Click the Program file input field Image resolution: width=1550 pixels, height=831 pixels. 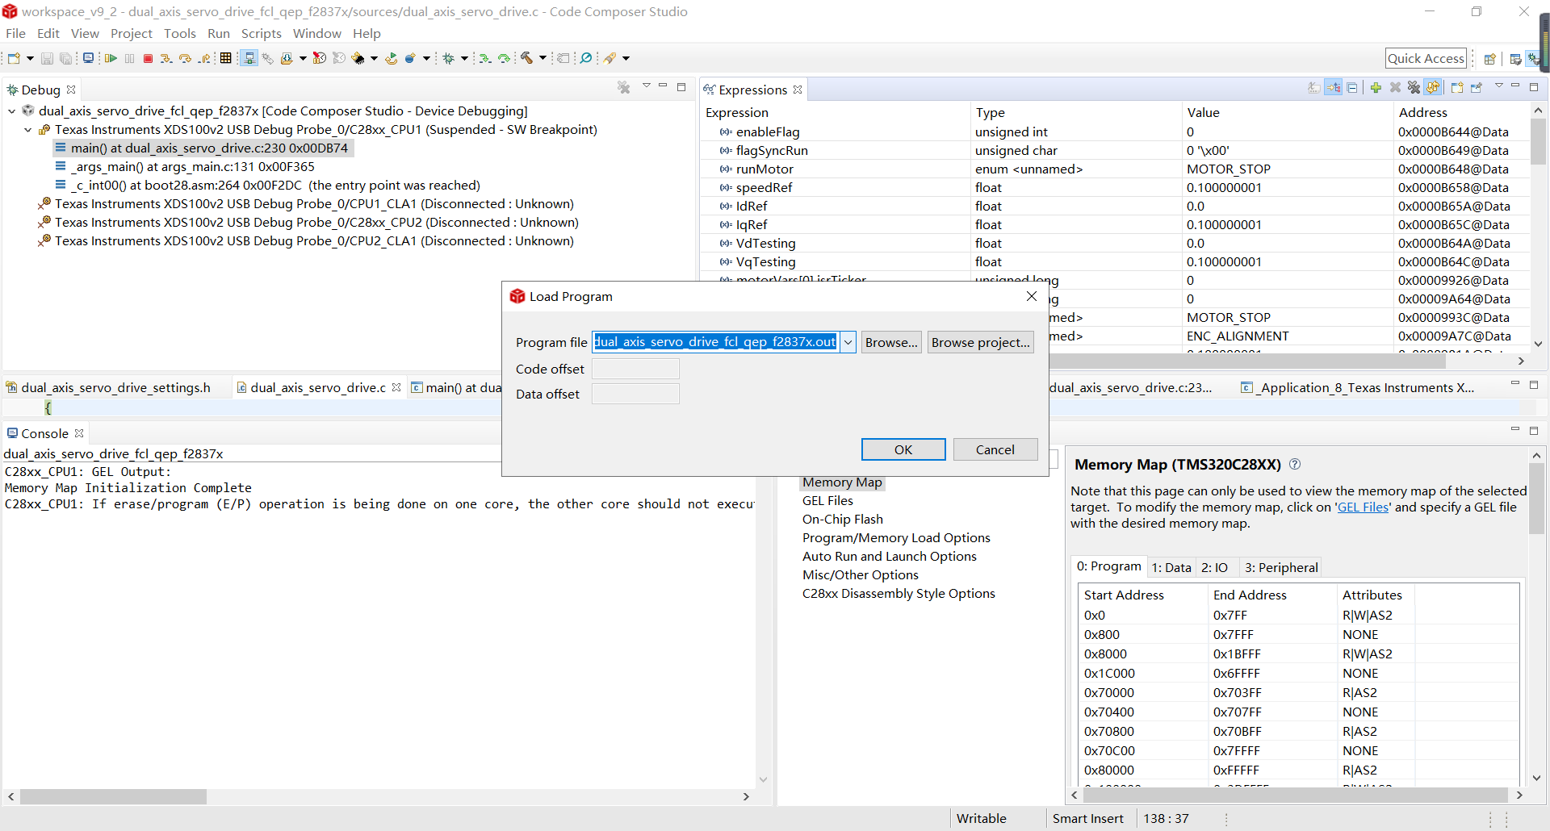[x=716, y=342]
